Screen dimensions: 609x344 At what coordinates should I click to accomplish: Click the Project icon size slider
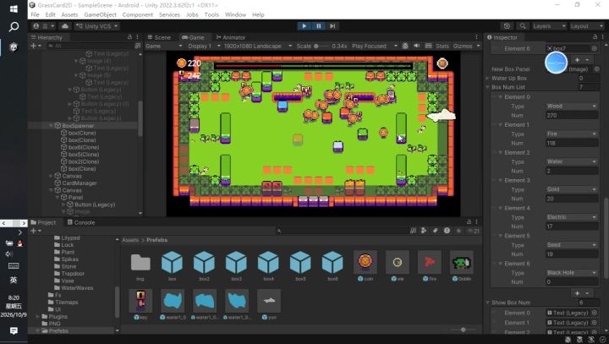tap(463, 330)
